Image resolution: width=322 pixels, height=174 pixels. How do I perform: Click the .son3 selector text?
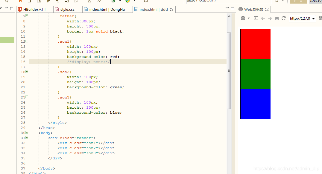[64, 97]
